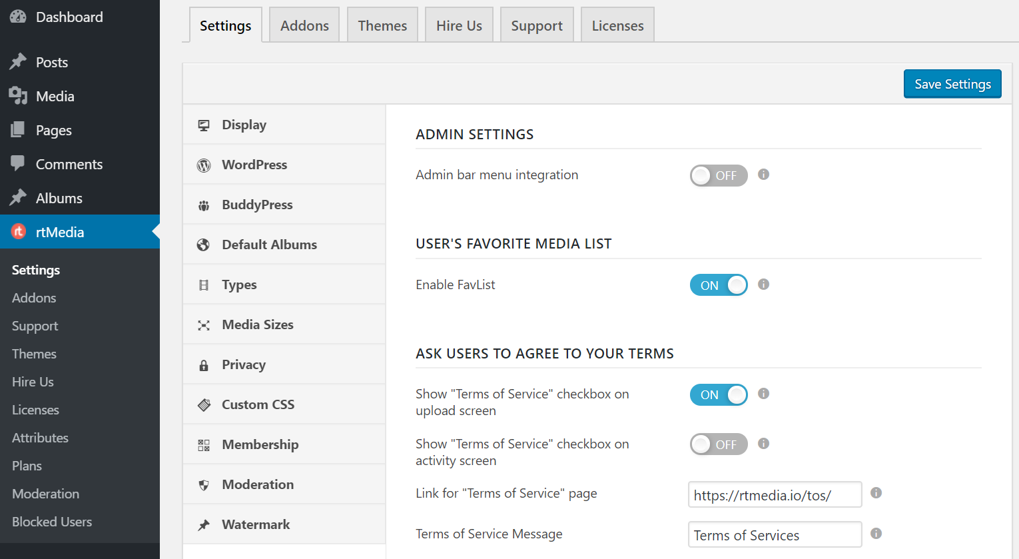Open the Hire Us tab
Viewport: 1019px width, 559px height.
(459, 25)
